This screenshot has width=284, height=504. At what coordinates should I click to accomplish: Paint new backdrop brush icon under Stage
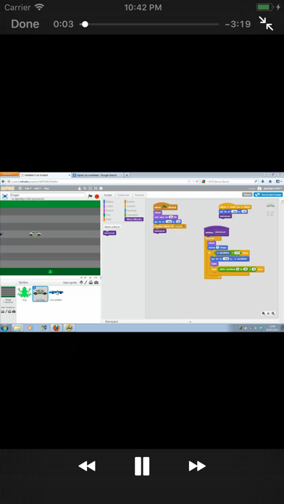point(6,311)
